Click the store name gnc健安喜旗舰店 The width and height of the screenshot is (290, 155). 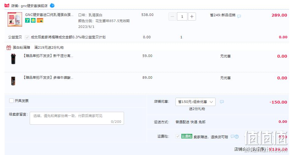point(34,6)
